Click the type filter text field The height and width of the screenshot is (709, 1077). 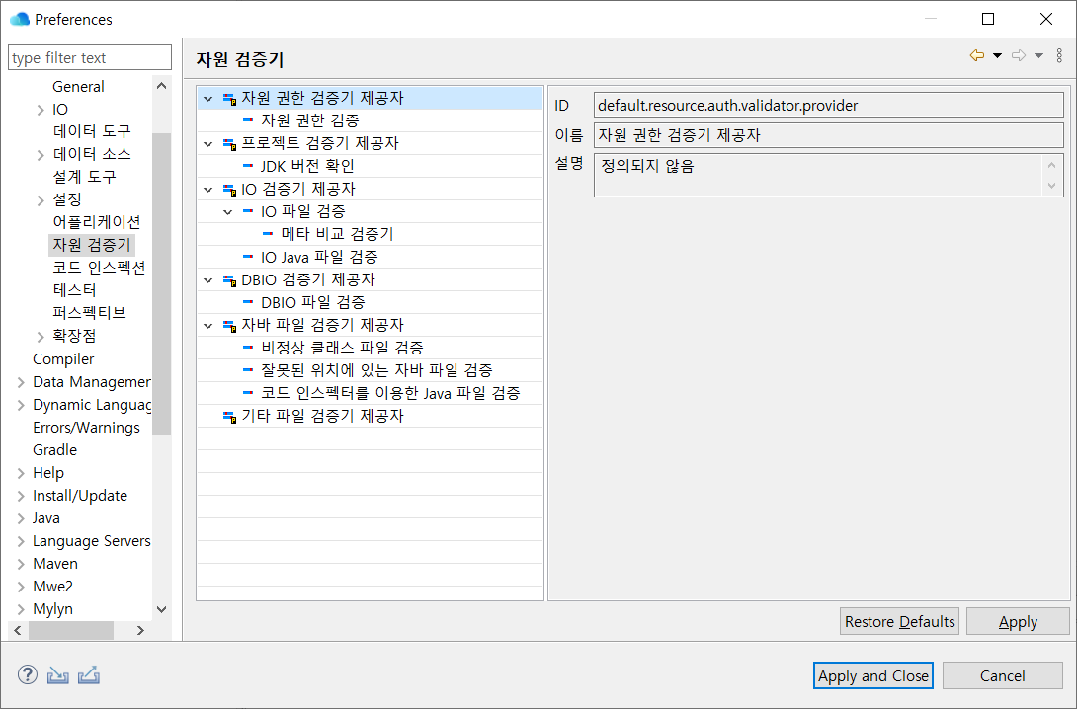89,56
